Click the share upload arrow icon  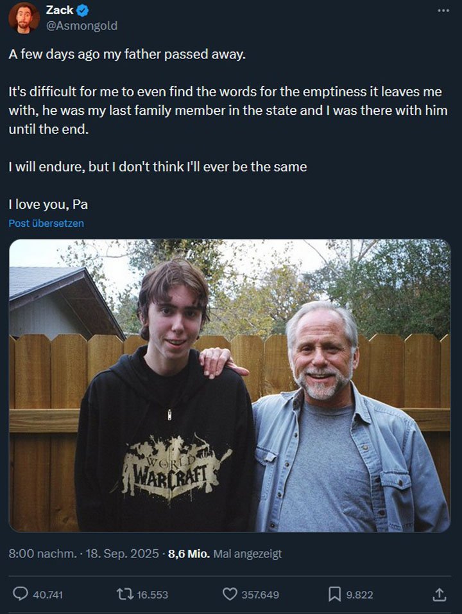(x=440, y=594)
